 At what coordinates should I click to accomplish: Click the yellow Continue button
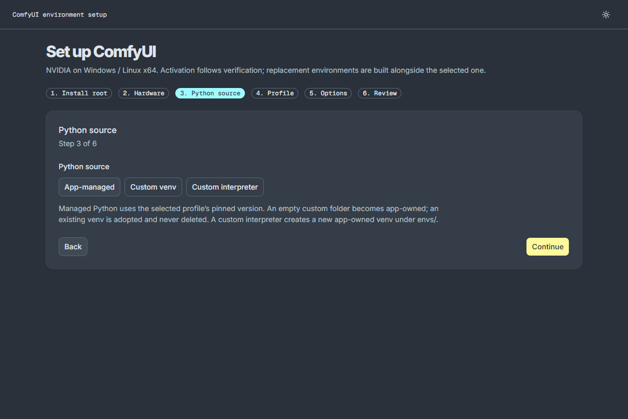coord(547,247)
